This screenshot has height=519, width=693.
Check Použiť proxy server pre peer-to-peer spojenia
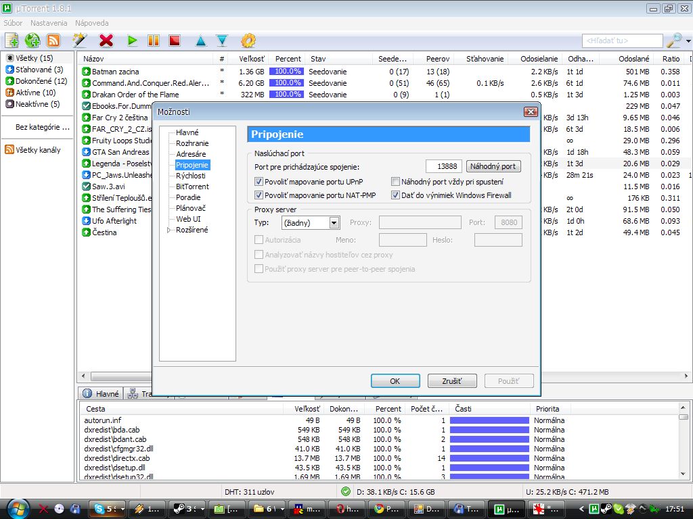coord(259,269)
